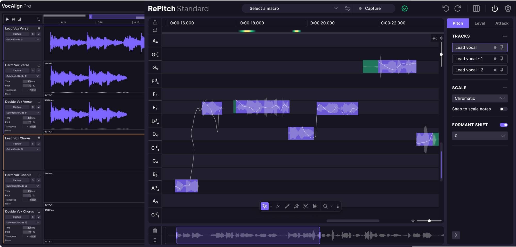This screenshot has height=247, width=516.
Task: Adjust the vertical zoom slider handle
Action: pos(441,54)
